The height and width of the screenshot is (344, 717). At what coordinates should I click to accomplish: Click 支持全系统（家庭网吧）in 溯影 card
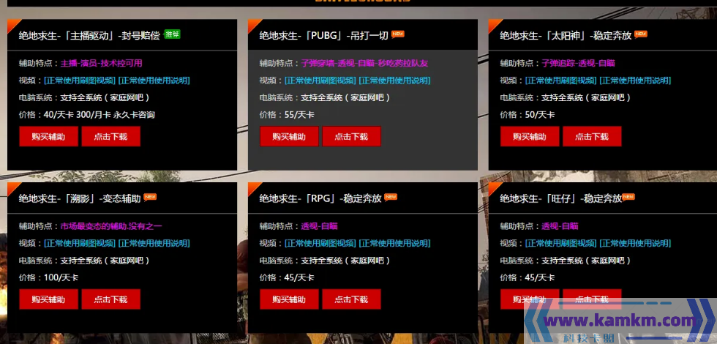coord(105,261)
